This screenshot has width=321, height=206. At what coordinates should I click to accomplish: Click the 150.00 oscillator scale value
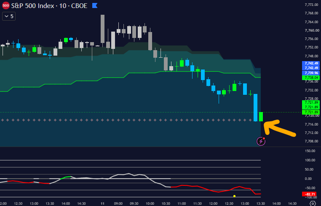pos(310,151)
